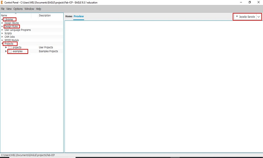
Task: Click the Examples Projects description text
Action: click(48, 51)
